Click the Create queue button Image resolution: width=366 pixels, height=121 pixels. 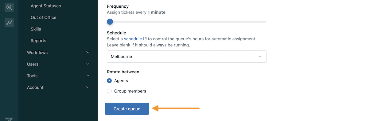pyautogui.click(x=127, y=109)
